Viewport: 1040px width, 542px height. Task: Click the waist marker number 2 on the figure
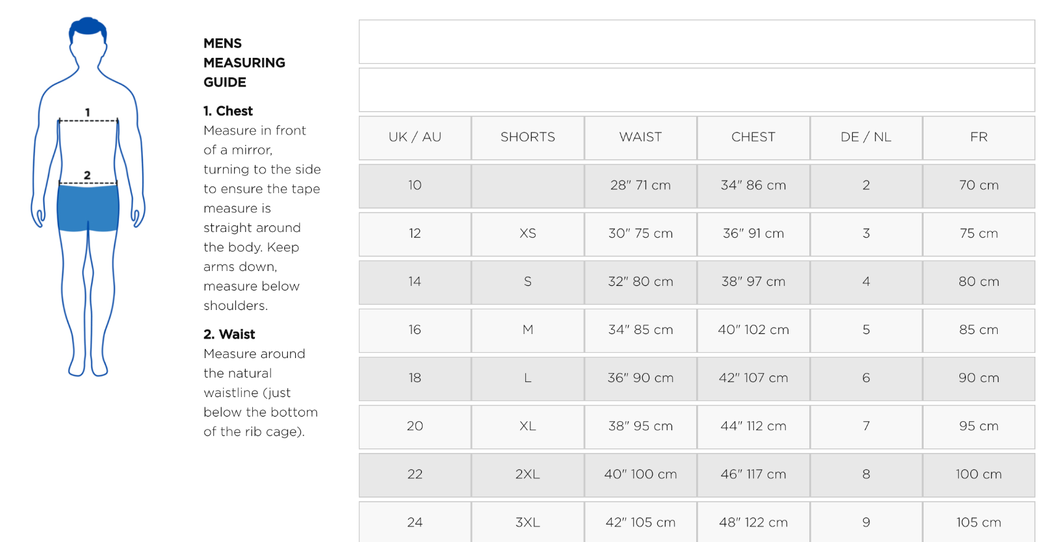[87, 175]
